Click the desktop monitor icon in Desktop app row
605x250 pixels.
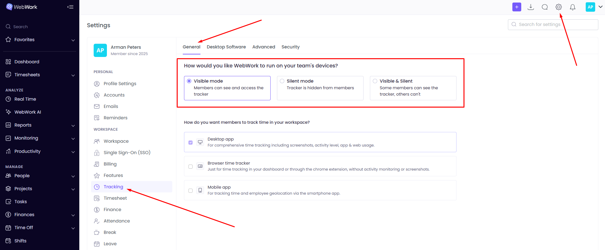point(200,142)
